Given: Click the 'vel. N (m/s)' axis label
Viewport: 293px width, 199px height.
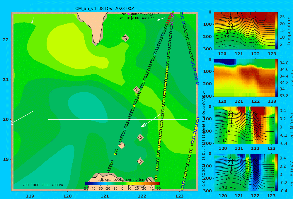Looking at the screenshot, I should click(291, 126).
